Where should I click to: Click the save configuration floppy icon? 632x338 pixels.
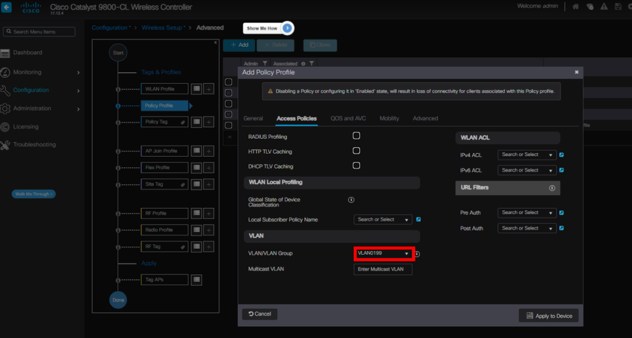618,6
